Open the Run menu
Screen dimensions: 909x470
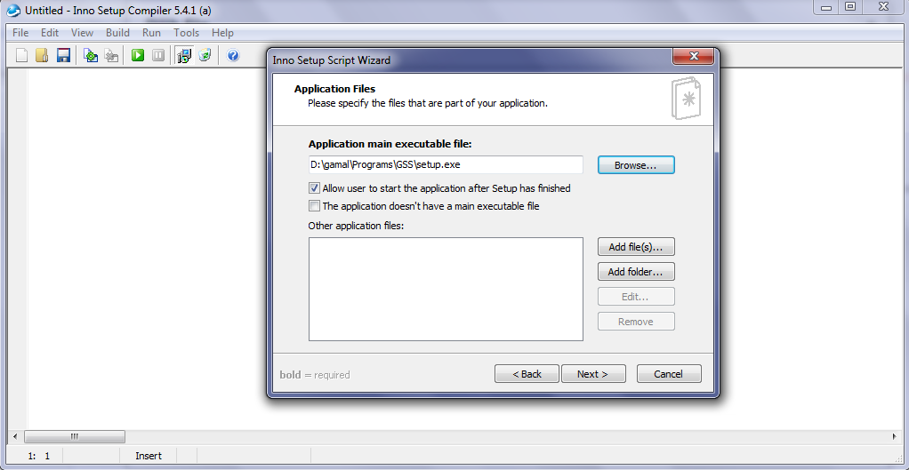click(151, 33)
